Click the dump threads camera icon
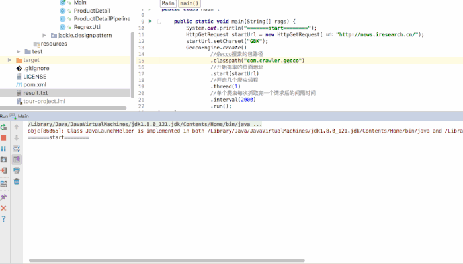This screenshot has width=463, height=264. (x=3, y=160)
